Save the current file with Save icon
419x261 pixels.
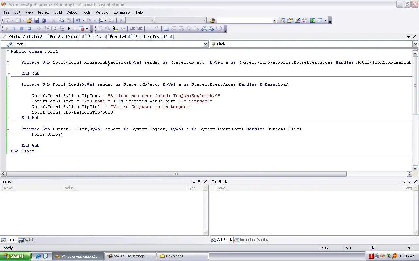click(37, 20)
